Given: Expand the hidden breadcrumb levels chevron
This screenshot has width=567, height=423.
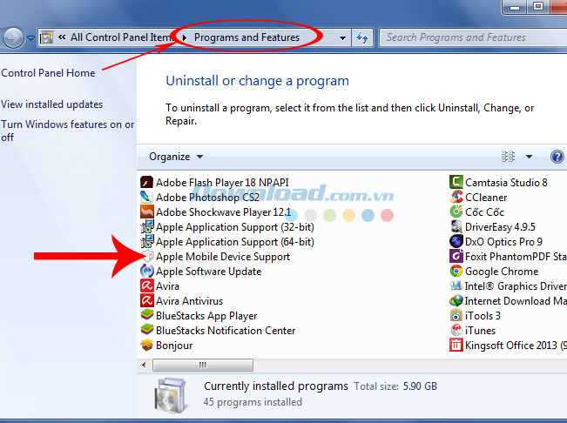Looking at the screenshot, I should coord(62,37).
